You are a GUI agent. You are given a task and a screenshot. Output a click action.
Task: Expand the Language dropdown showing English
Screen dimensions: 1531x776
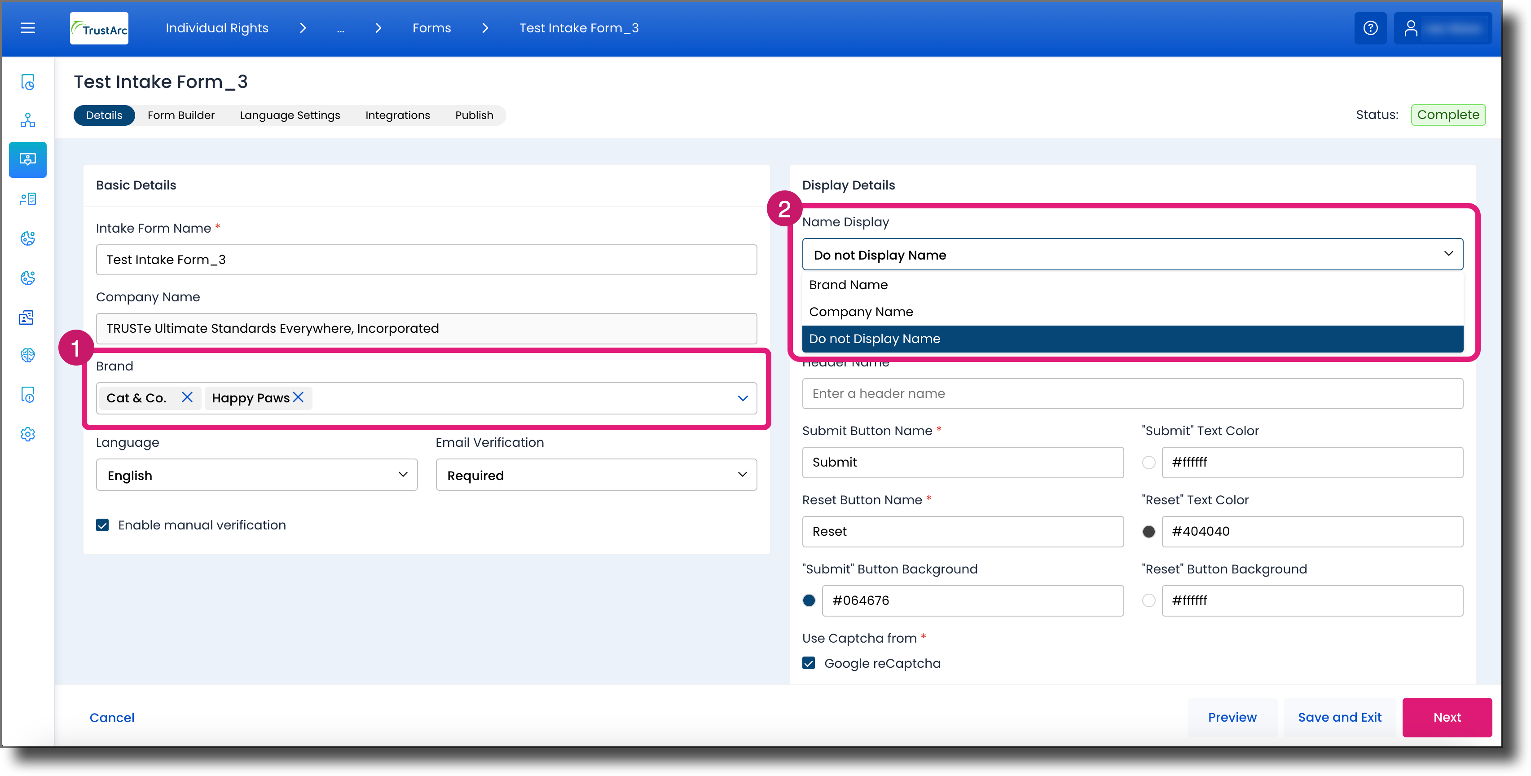257,475
